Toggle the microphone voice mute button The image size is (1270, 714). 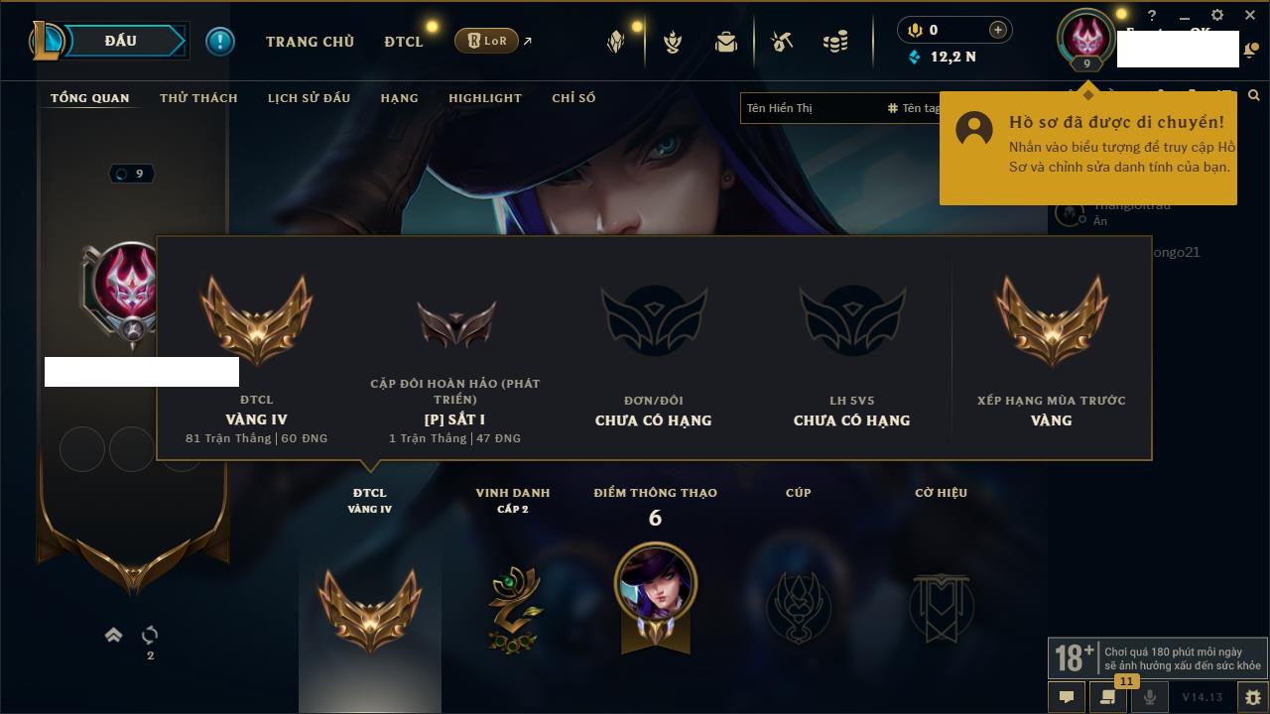(1150, 696)
